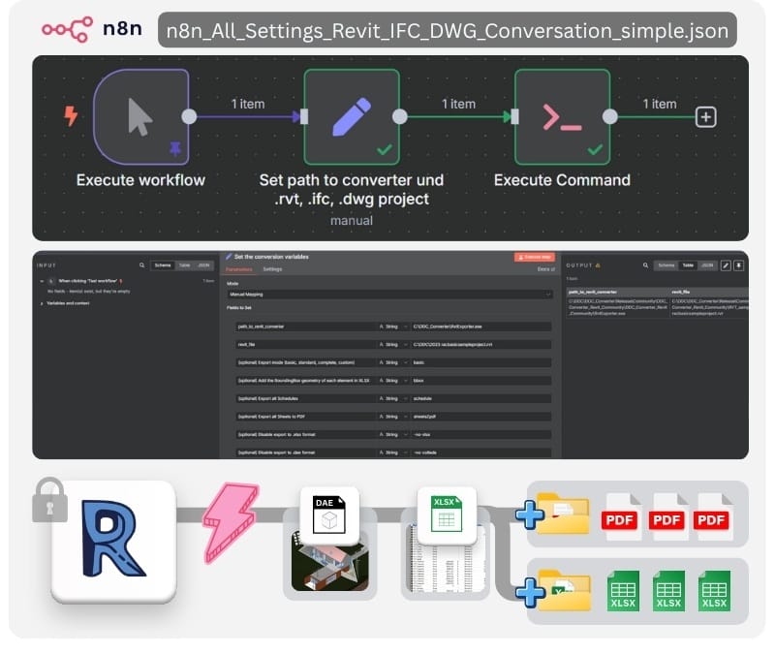This screenshot has width=775, height=654.
Task: Click the folder icon beside the PDF files
Action: tap(563, 514)
